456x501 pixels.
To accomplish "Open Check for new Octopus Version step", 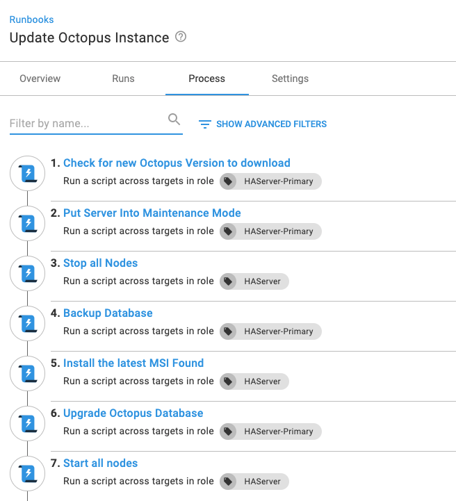I will [x=177, y=163].
